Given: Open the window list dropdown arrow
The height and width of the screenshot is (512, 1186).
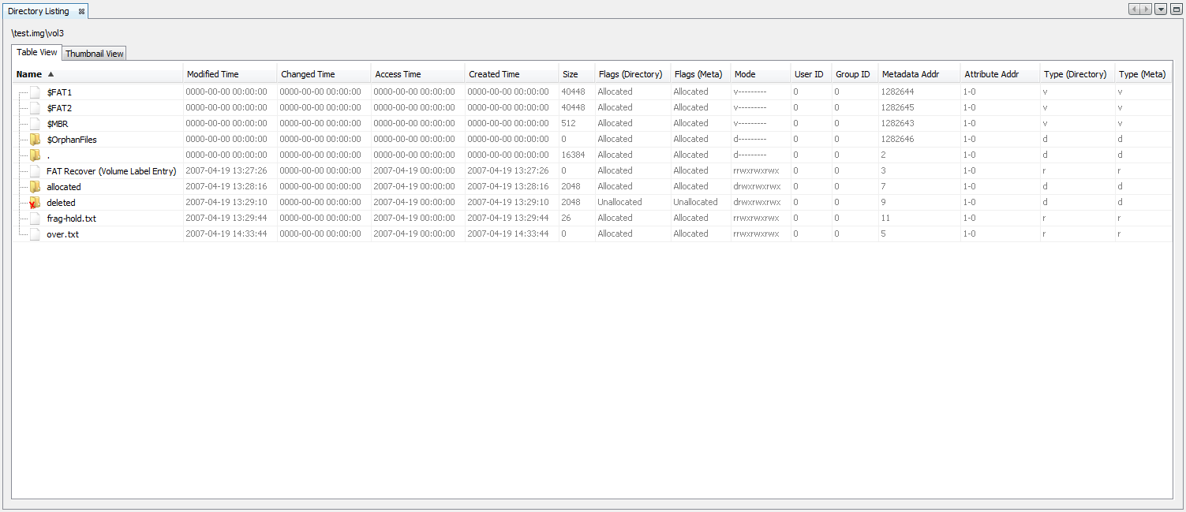Looking at the screenshot, I should pos(1159,9).
